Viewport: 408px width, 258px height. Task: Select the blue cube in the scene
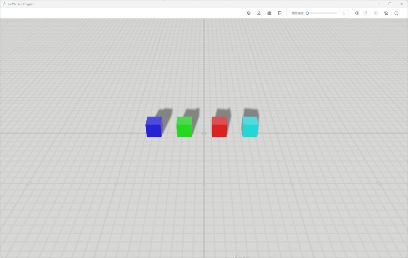pyautogui.click(x=154, y=127)
